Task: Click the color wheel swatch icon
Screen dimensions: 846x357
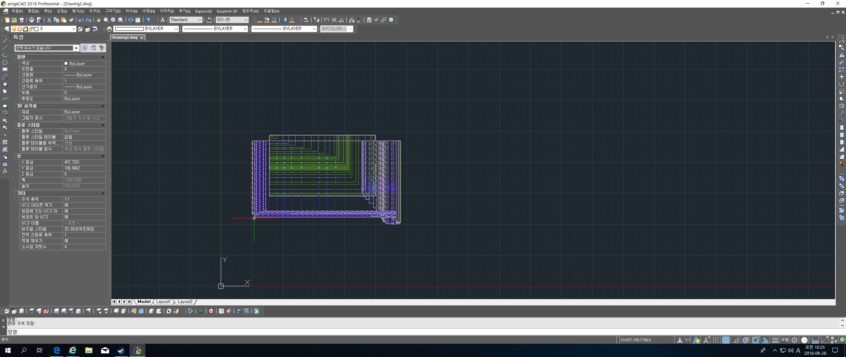Action: (109, 29)
